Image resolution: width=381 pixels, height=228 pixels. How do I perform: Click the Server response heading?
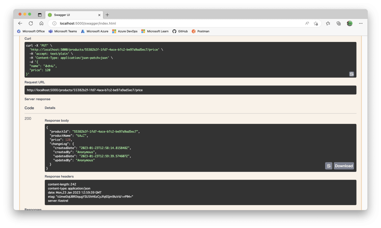coord(37,99)
